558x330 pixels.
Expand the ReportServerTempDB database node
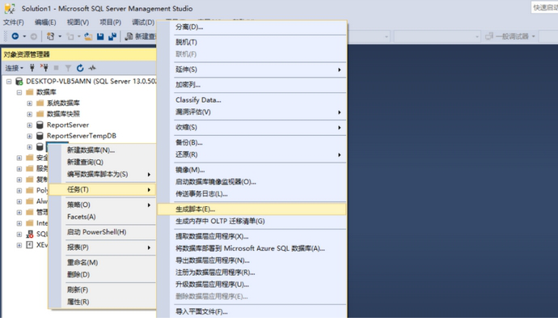tap(30, 136)
